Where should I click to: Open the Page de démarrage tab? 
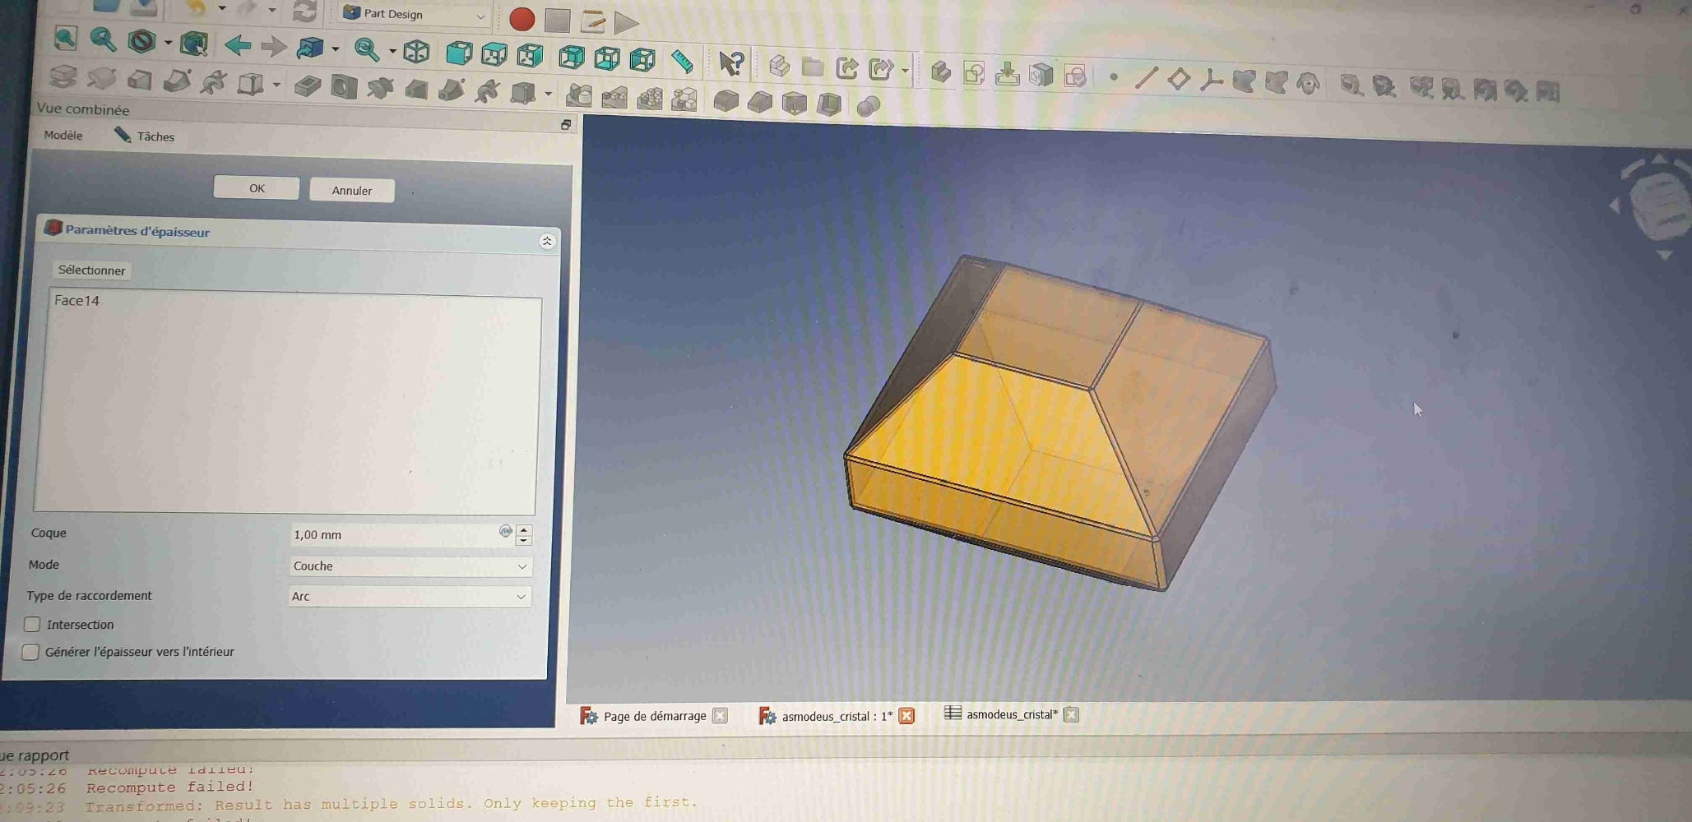point(654,716)
